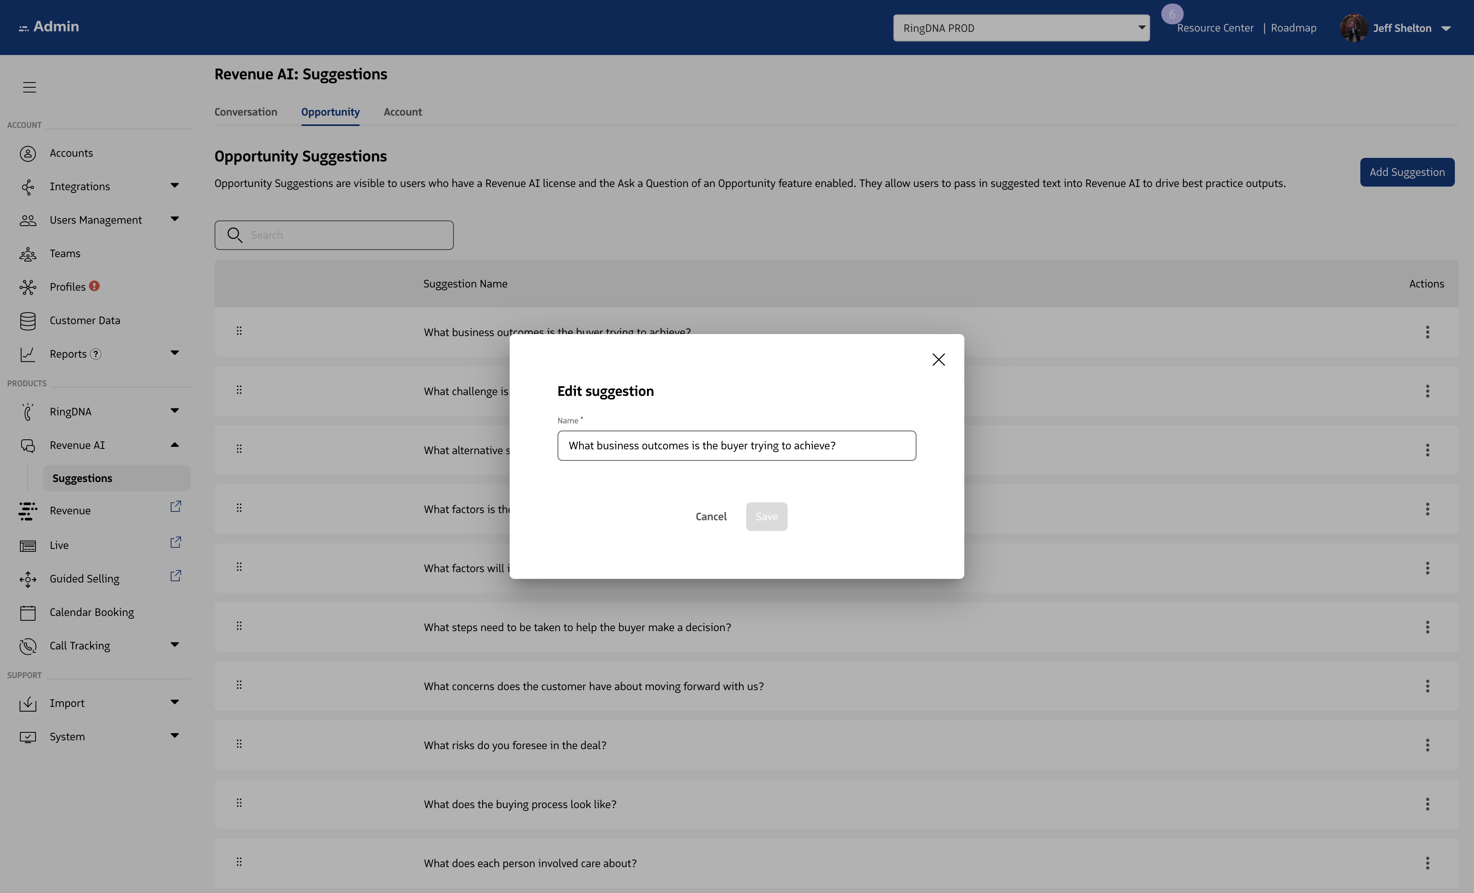Open the Live external link icon
The height and width of the screenshot is (893, 1474).
coord(175,543)
